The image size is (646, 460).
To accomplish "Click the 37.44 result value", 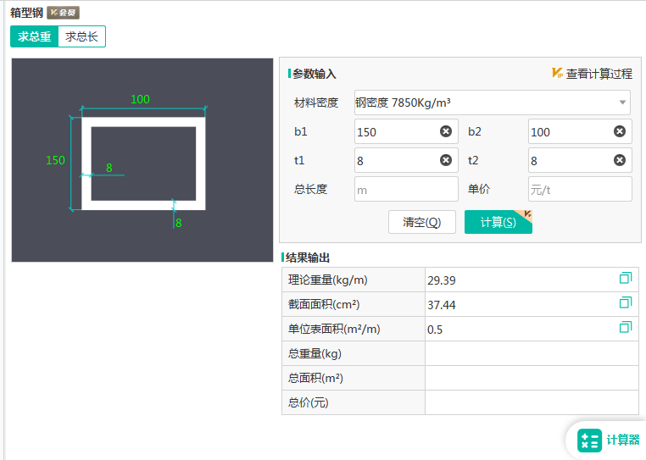I will (x=441, y=305).
